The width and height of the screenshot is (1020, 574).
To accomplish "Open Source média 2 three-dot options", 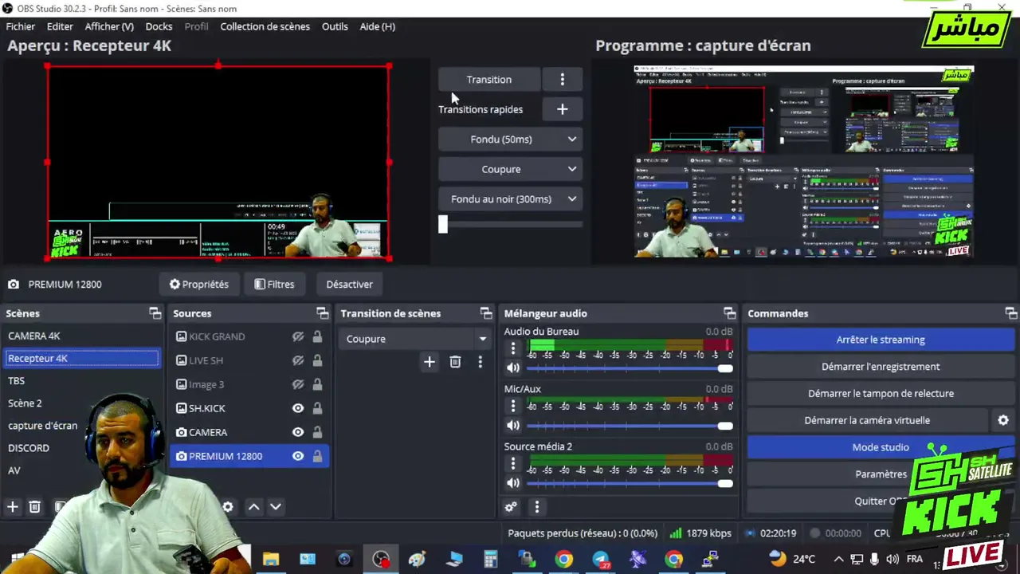I will (x=513, y=463).
